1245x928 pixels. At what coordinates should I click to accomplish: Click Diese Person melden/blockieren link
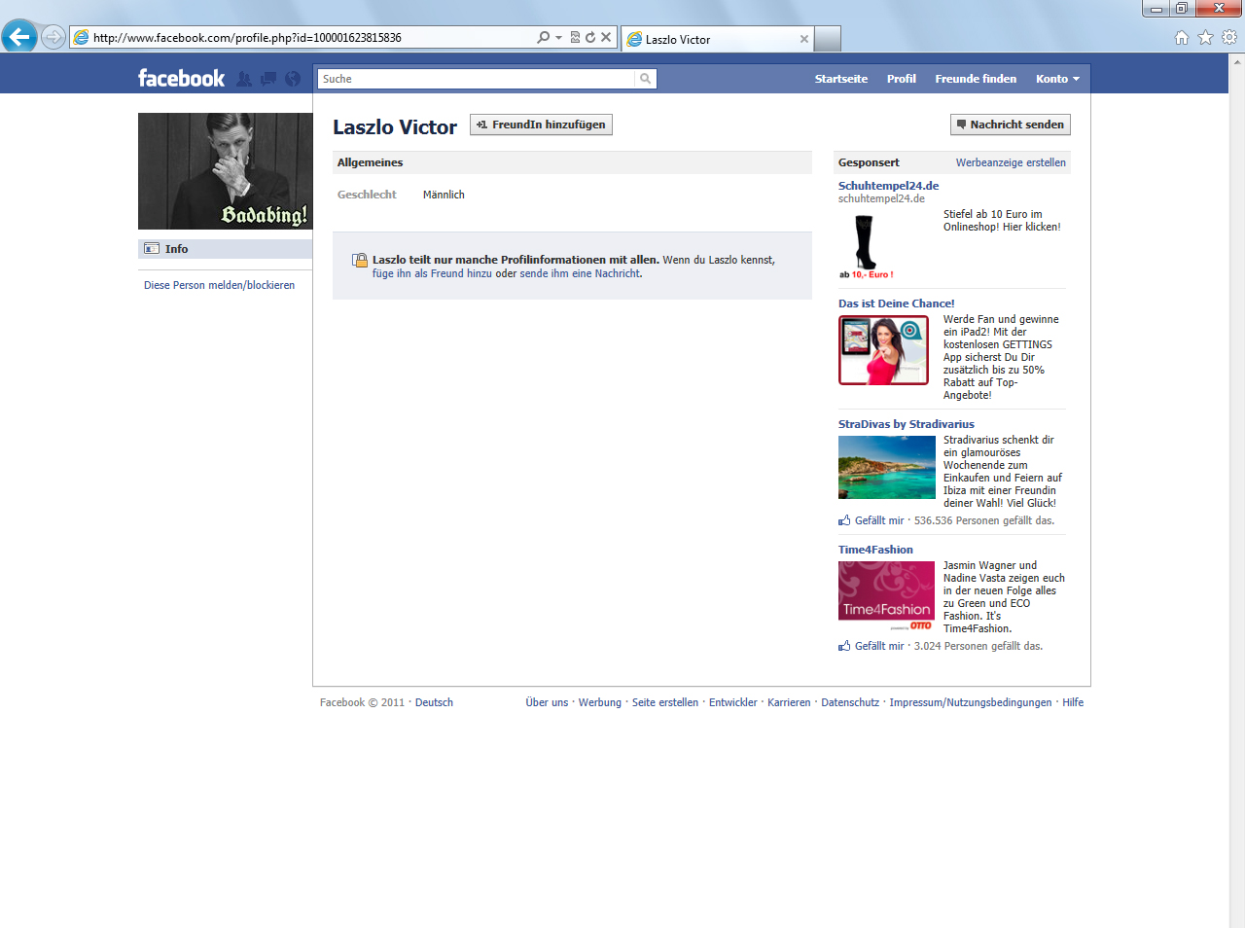coord(219,285)
